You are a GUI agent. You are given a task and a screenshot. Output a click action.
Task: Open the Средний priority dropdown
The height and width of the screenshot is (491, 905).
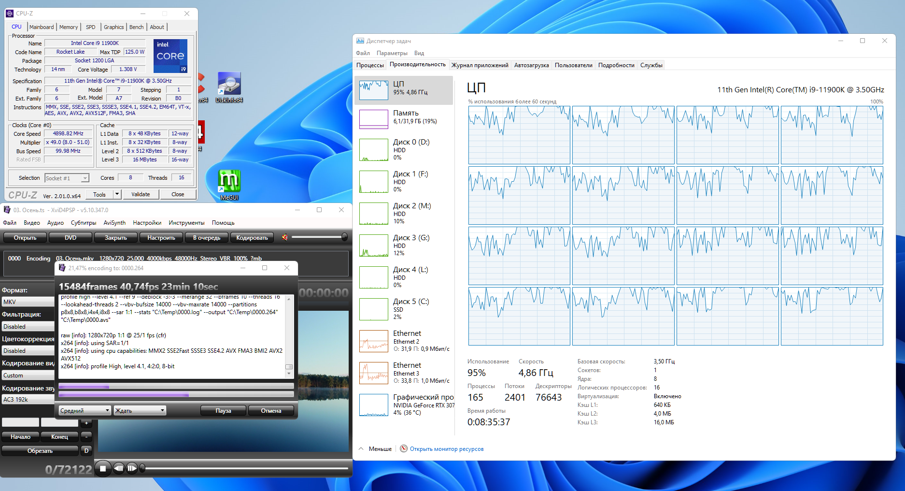click(x=85, y=410)
